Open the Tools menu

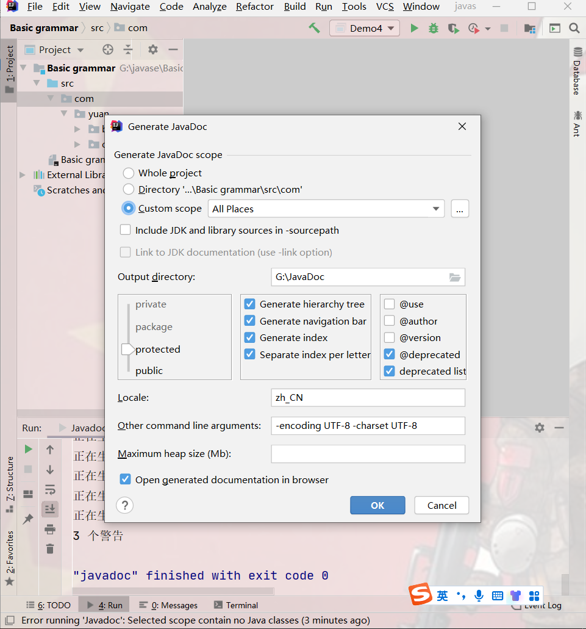354,7
